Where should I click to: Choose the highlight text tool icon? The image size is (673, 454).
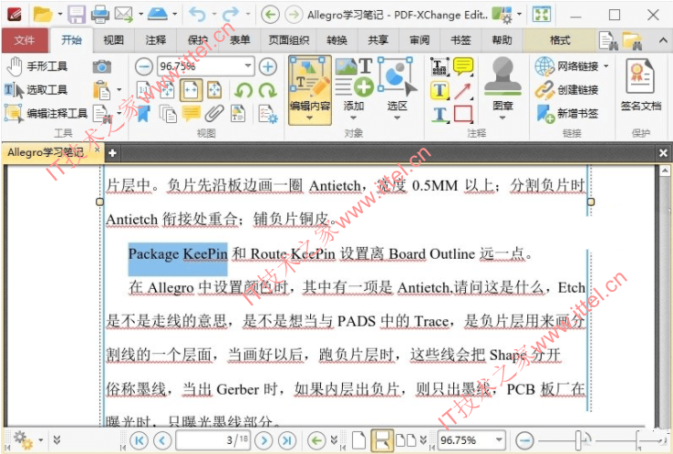pyautogui.click(x=440, y=90)
